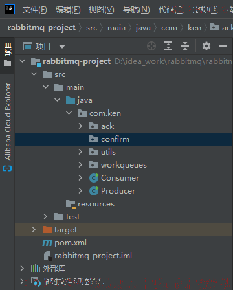Open the 文件(F) menu
This screenshot has height=290, width=233.
coord(34,10)
